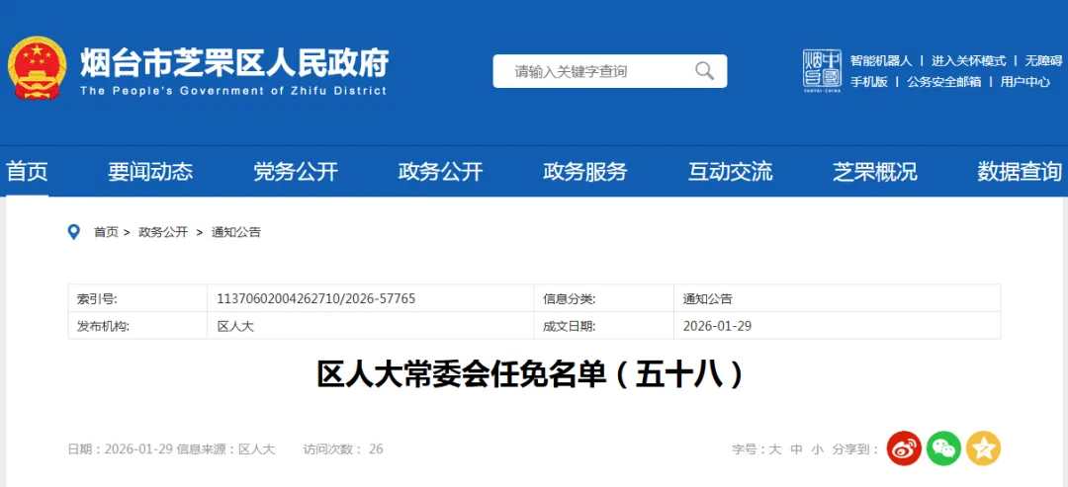1068x487 pixels.
Task: Open 公务安全邮箱 link
Action: (x=944, y=82)
